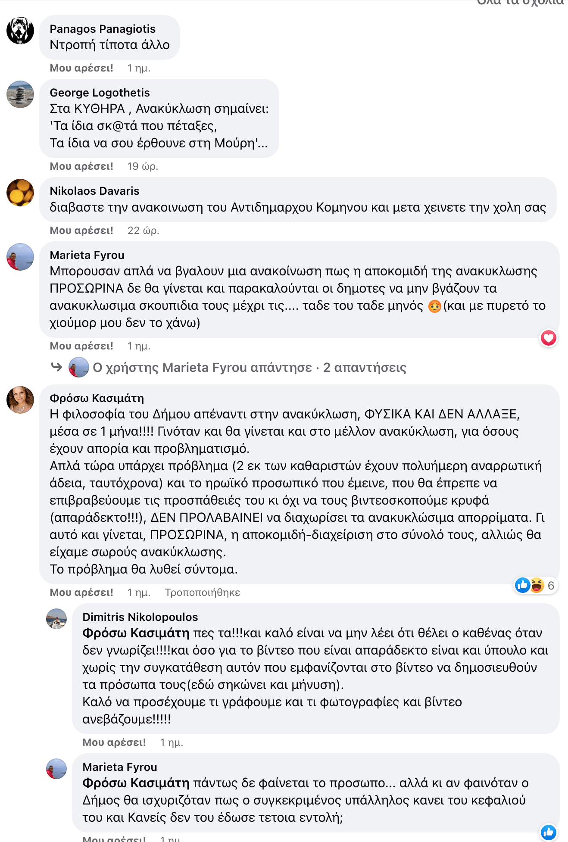Click heart reaction on Marieta Fyrou comment
This screenshot has height=842, width=568.
point(548,338)
